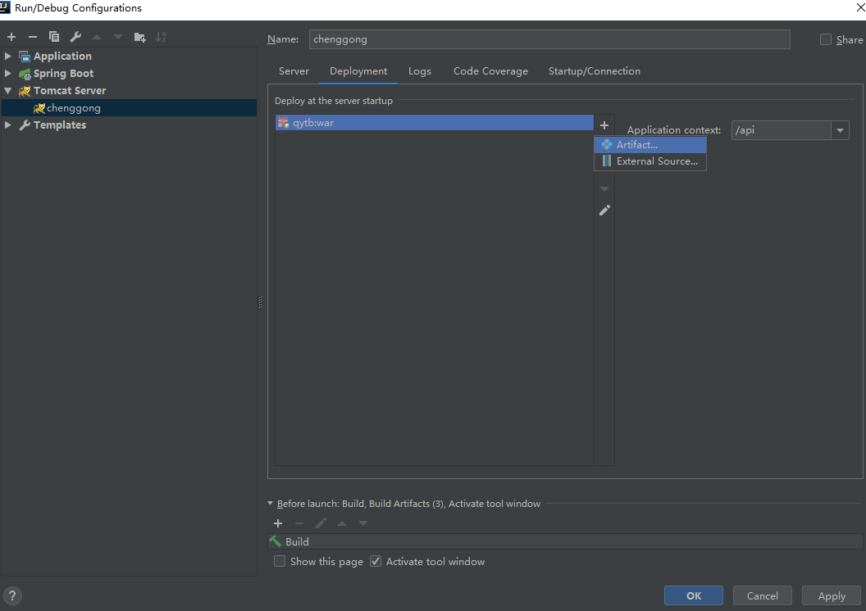Click the sort configurations alphabetically icon

pyautogui.click(x=162, y=36)
